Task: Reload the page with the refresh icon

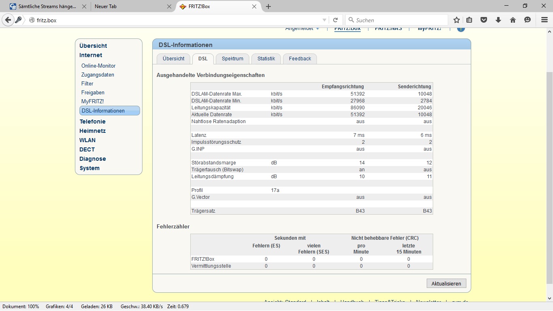Action: (335, 20)
